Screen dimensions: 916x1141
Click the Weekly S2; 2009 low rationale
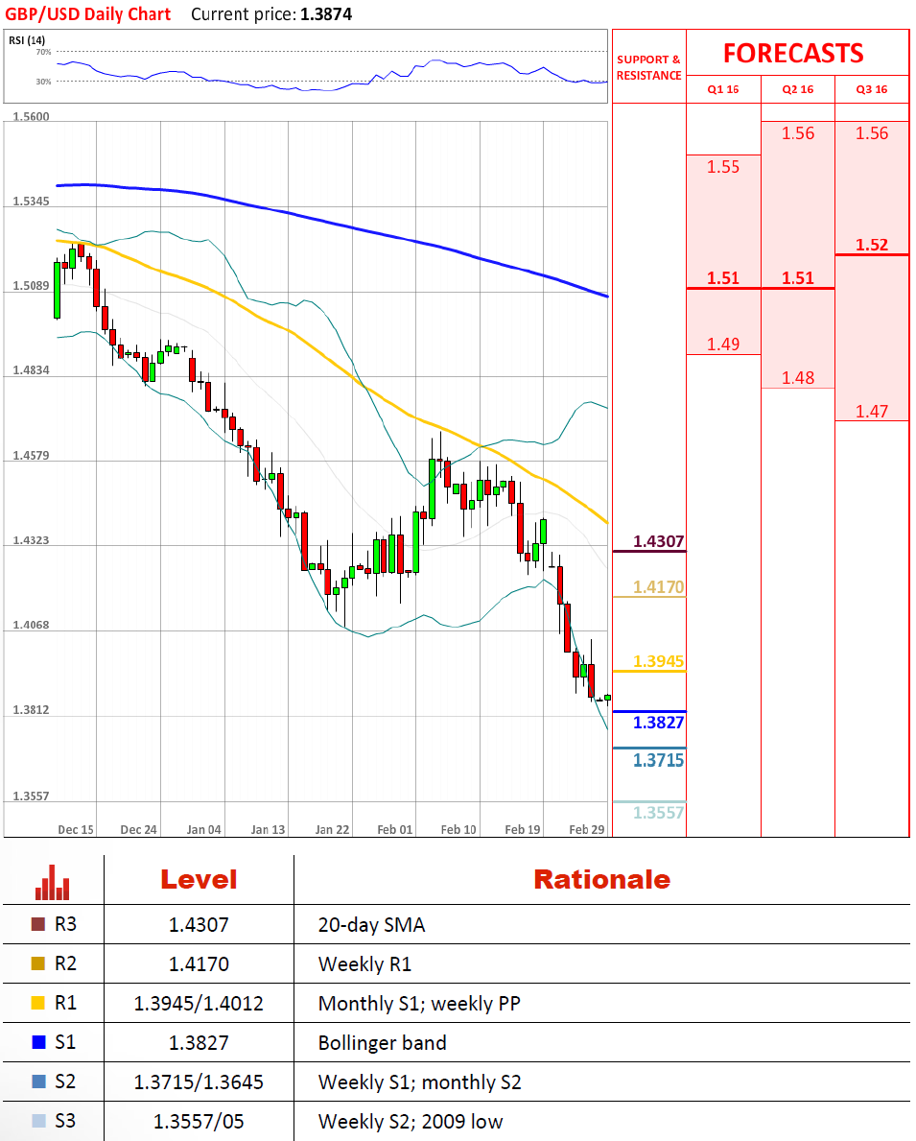pyautogui.click(x=411, y=1122)
